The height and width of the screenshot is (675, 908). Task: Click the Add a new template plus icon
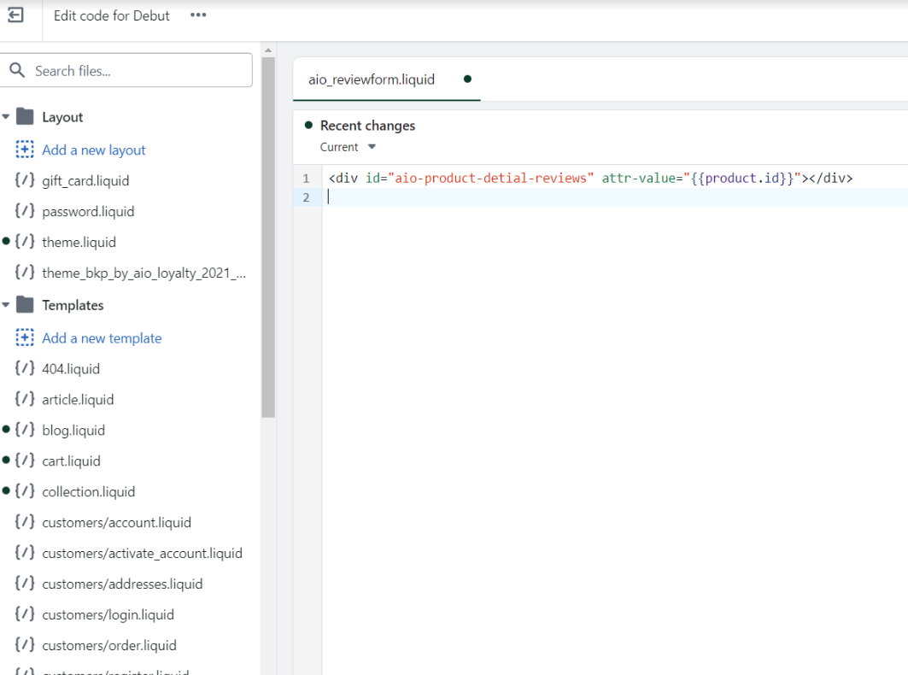pos(24,337)
